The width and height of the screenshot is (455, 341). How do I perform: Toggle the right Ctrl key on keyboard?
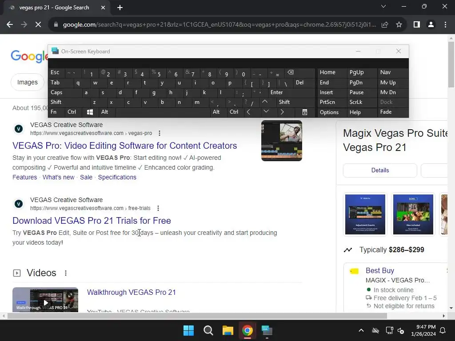coord(235,112)
